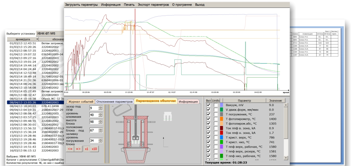The height and width of the screenshot is (166, 352).
Task: Click the Параметр column header
Action: click(245, 101)
